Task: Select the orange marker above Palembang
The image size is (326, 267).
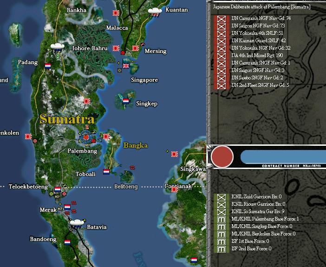Action: [x=87, y=127]
